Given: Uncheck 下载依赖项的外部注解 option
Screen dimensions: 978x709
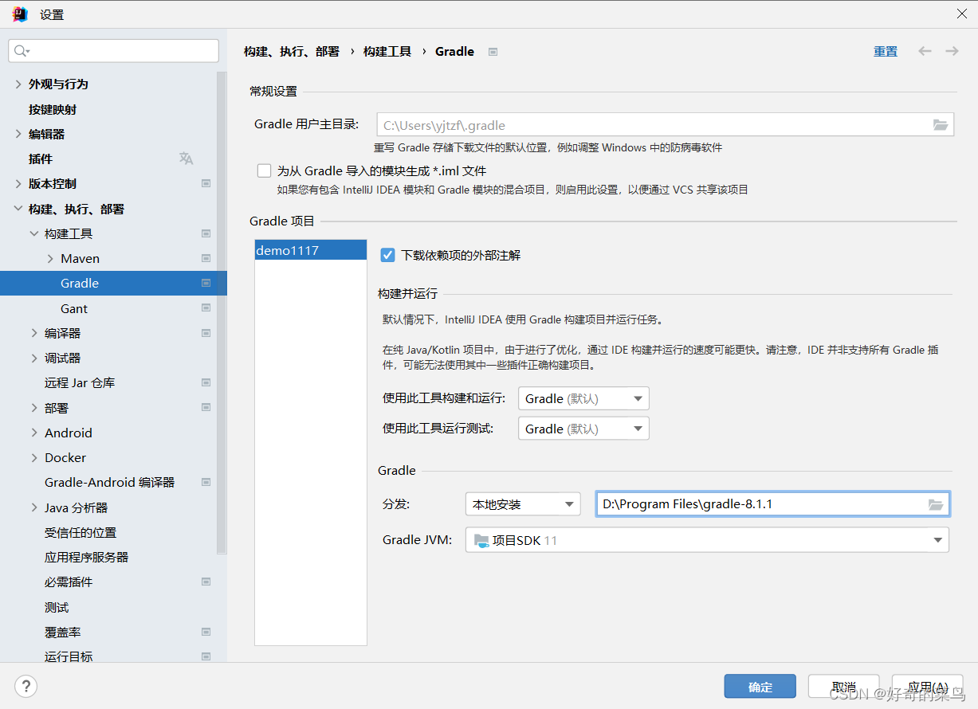Looking at the screenshot, I should point(388,255).
